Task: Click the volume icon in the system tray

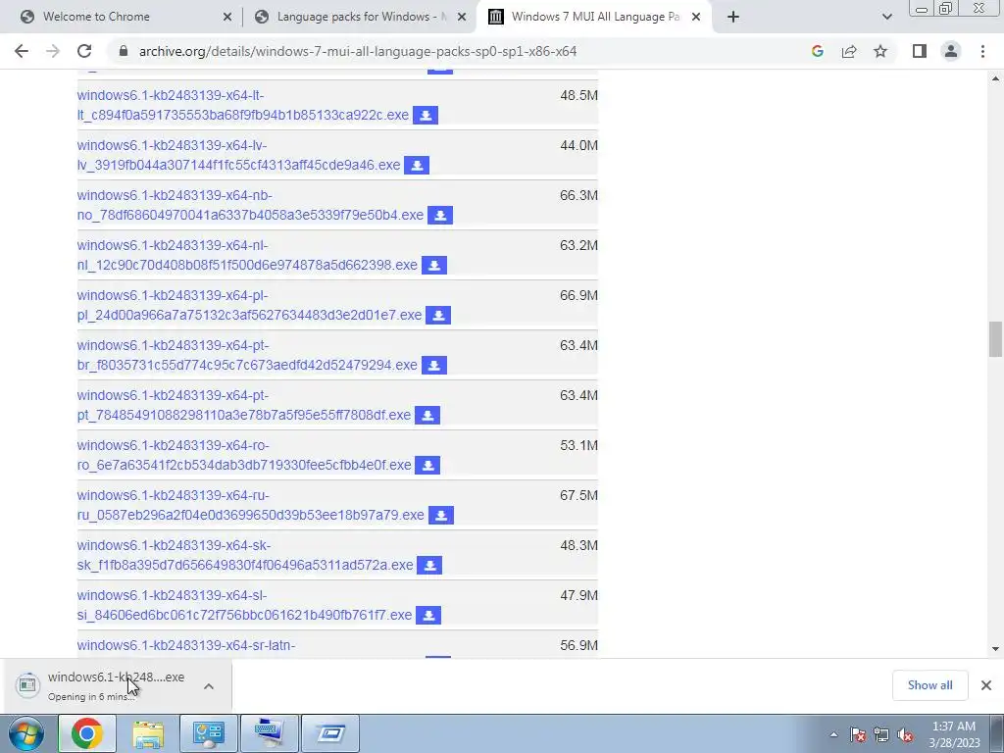Action: tap(905, 734)
